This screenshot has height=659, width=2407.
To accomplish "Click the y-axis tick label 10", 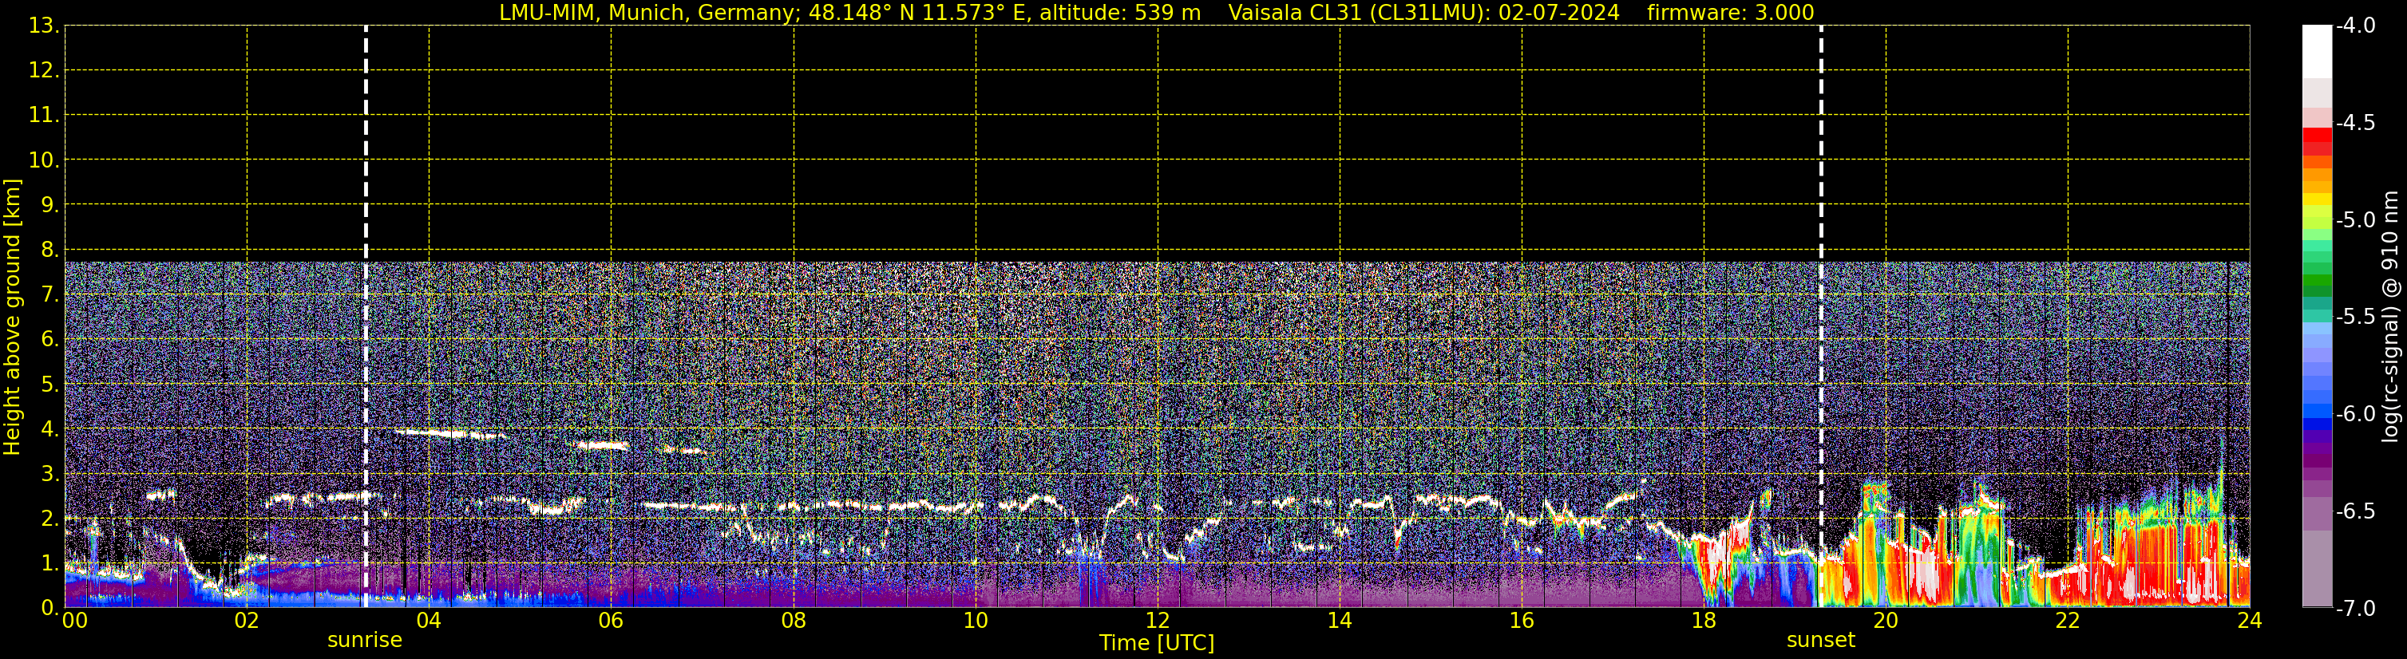I will point(43,160).
